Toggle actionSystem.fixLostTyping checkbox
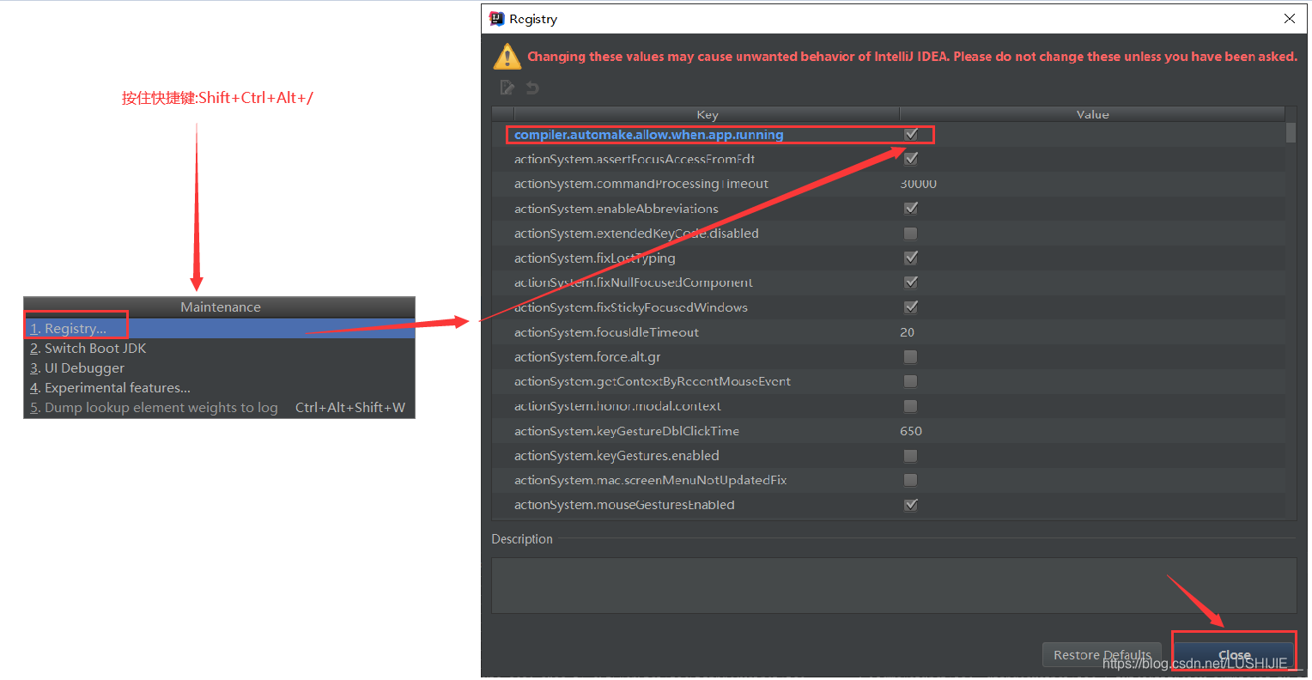 [911, 258]
